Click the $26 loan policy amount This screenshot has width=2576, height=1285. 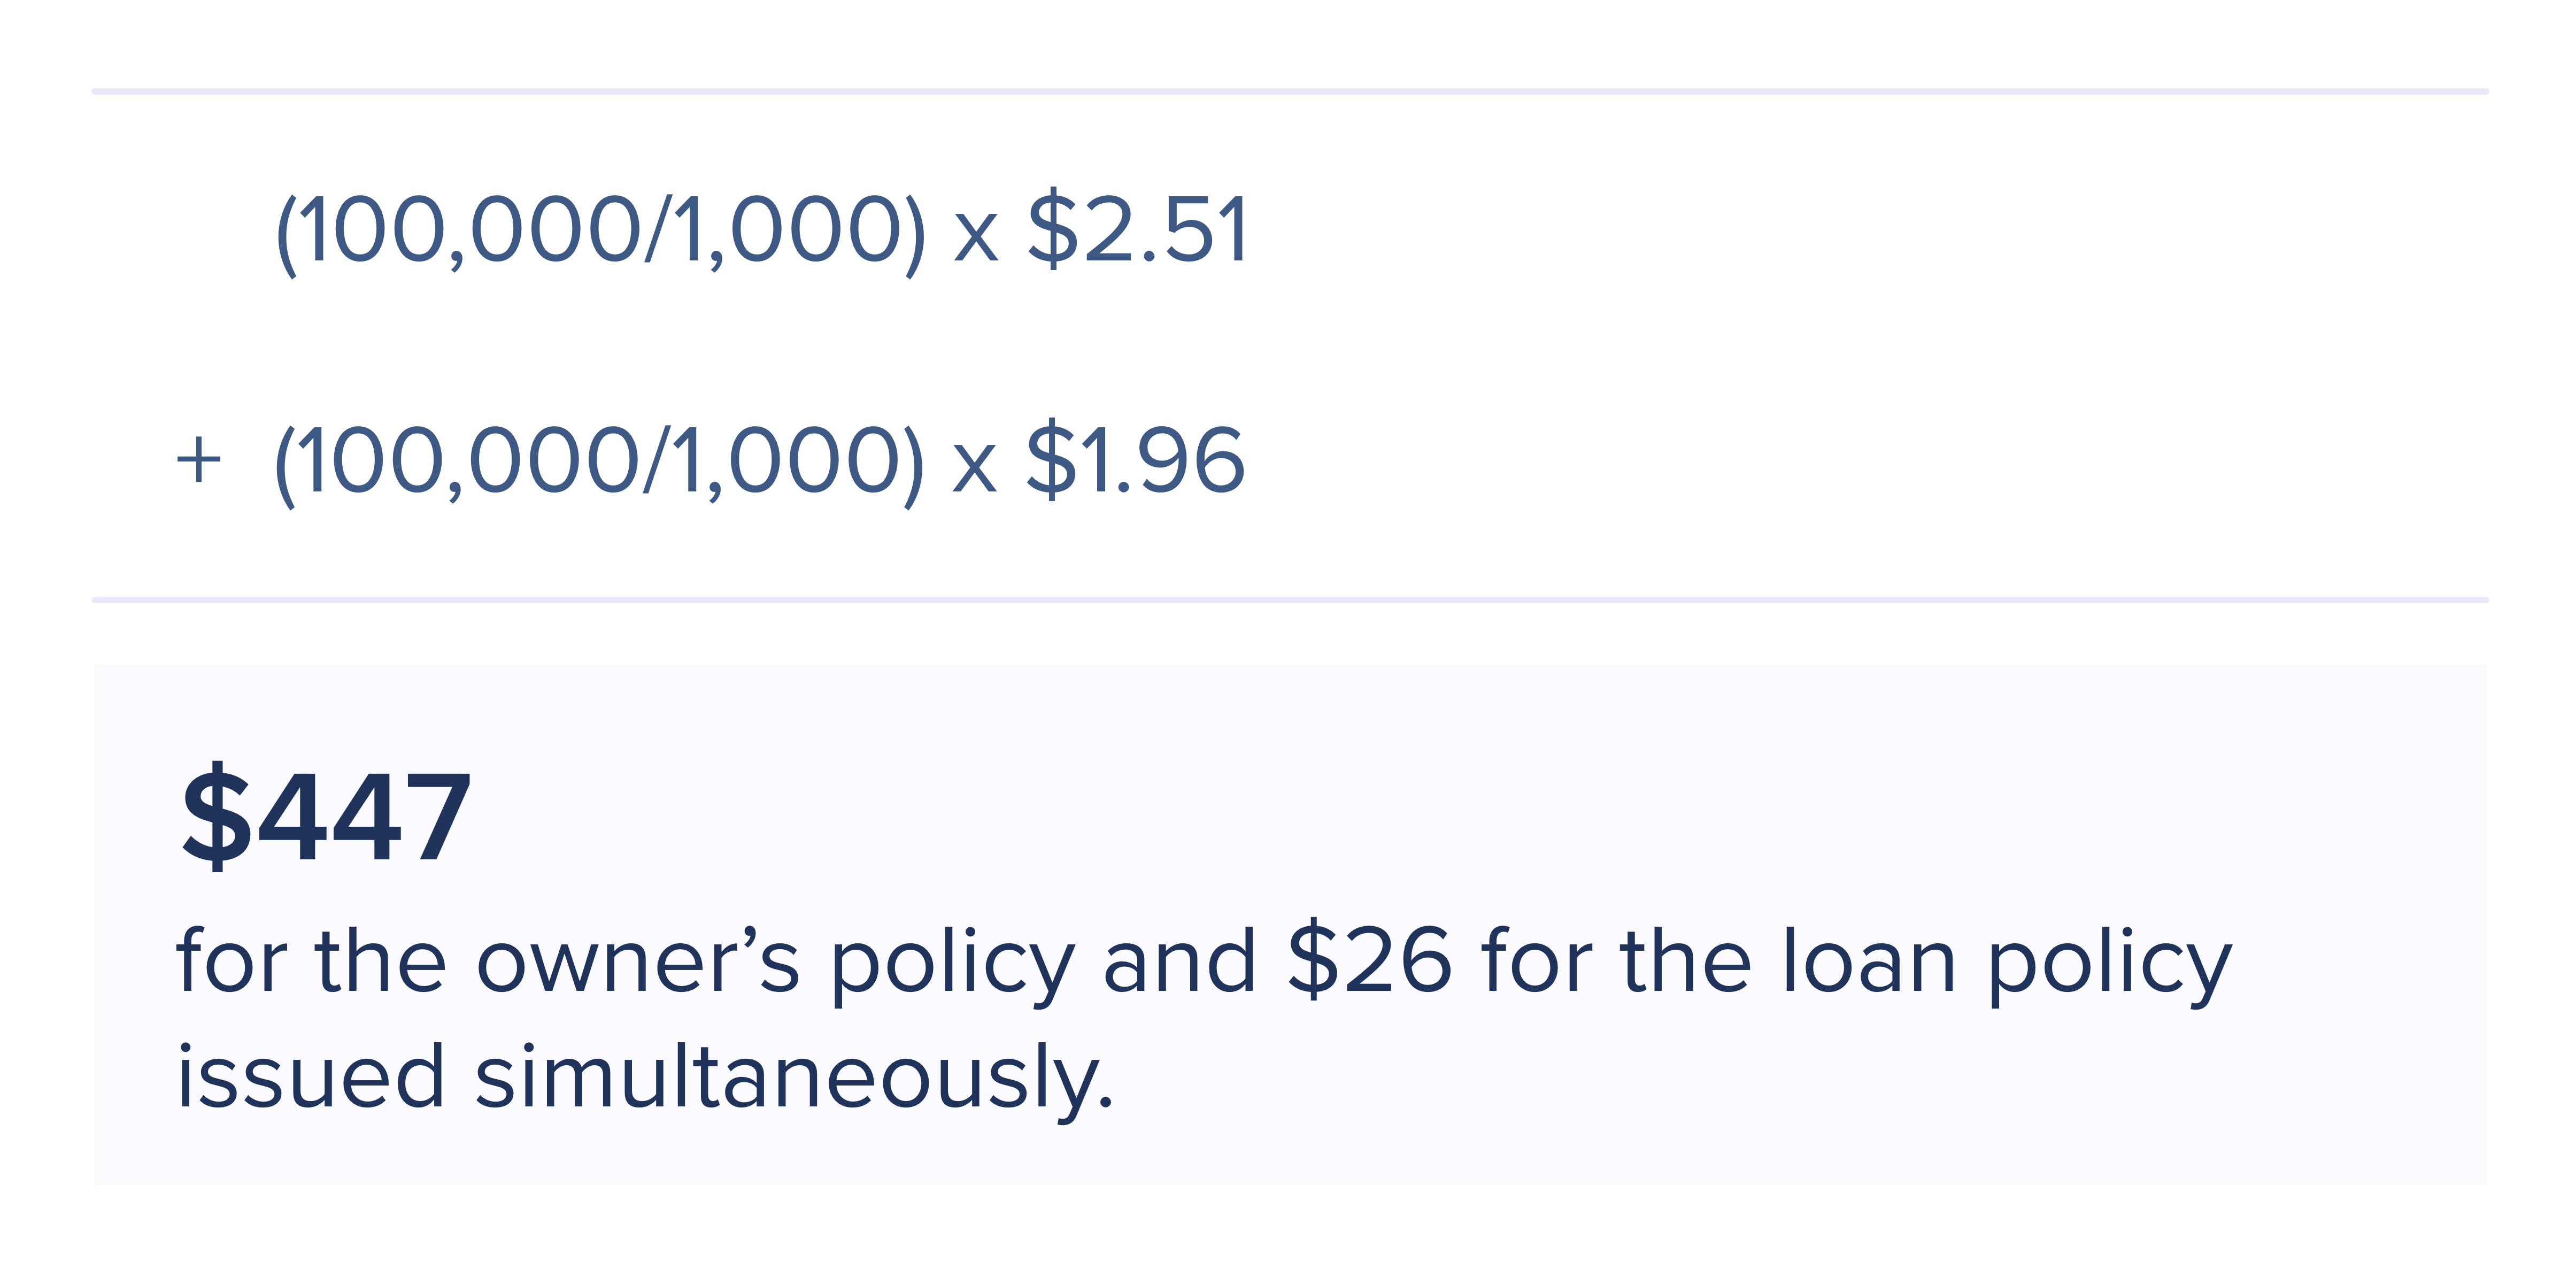1369,961
